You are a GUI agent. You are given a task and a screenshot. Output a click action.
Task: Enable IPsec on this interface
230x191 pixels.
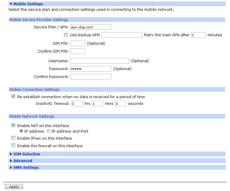coord(13,138)
